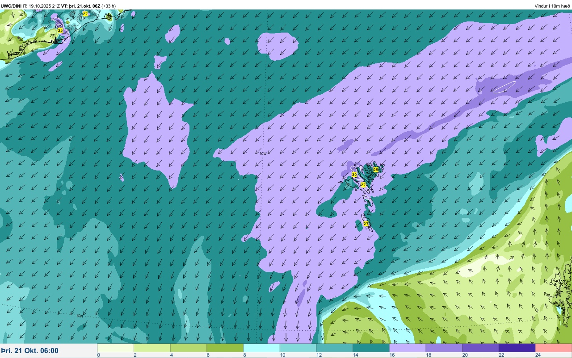Click the 'Vindur í 10m hæð' title

[552, 6]
